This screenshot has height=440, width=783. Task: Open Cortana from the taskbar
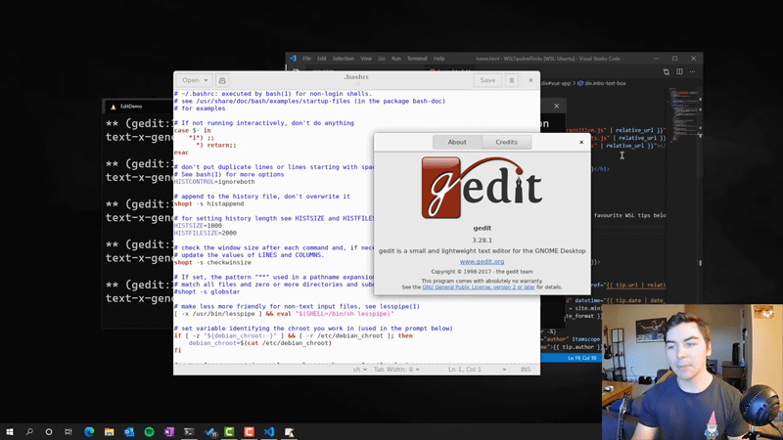click(48, 431)
